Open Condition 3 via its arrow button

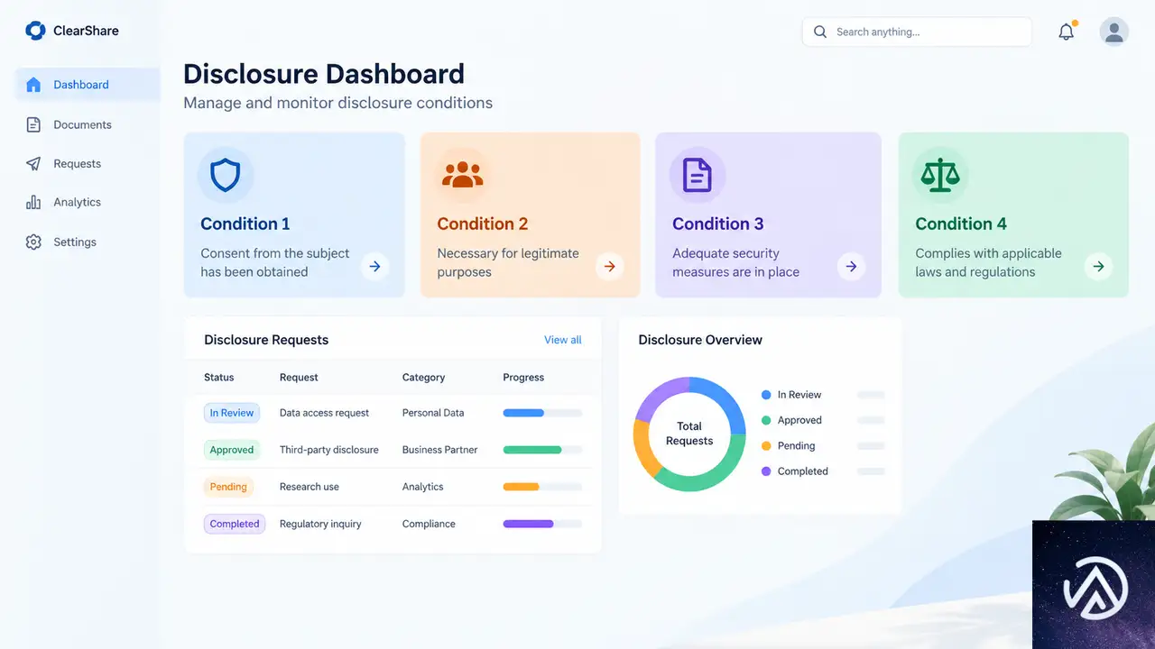tap(851, 267)
